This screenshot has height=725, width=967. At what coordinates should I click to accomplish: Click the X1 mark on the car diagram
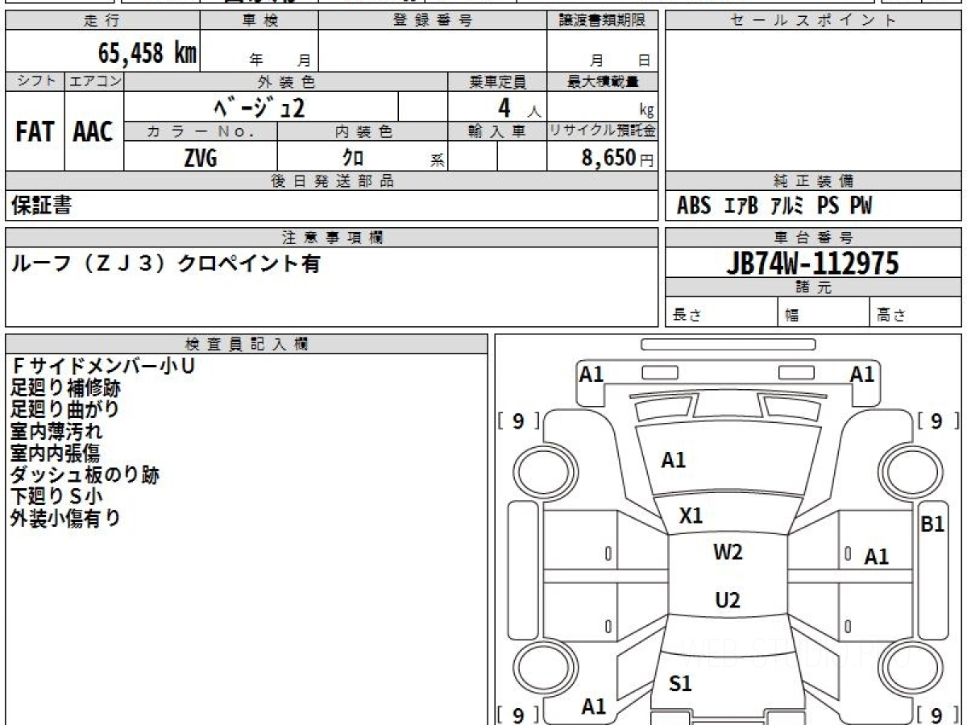click(691, 516)
